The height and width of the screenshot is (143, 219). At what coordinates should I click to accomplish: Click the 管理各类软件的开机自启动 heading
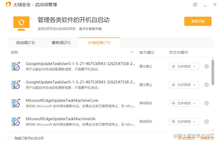[x=73, y=20]
